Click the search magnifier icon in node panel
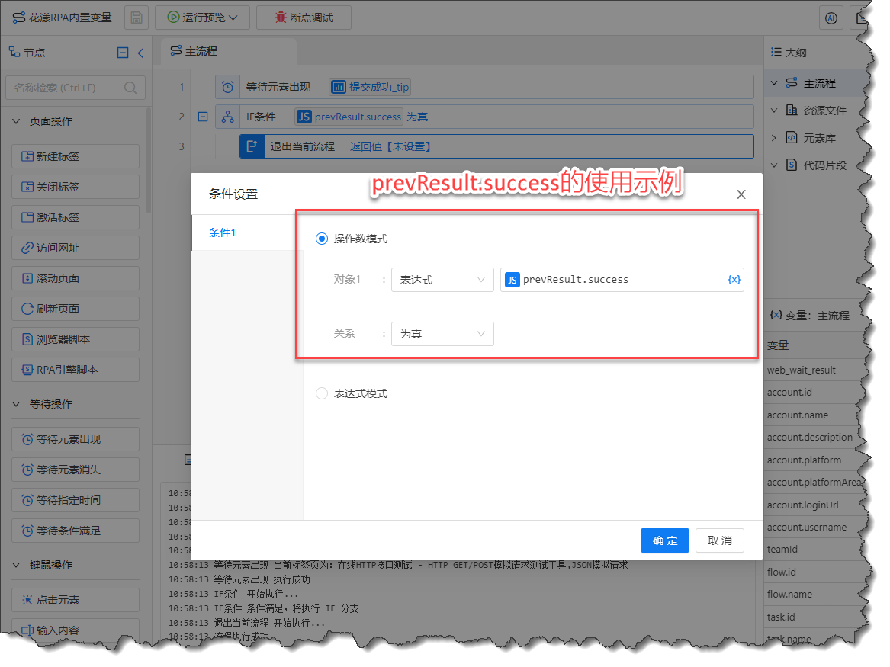The height and width of the screenshot is (667, 890). click(x=130, y=88)
